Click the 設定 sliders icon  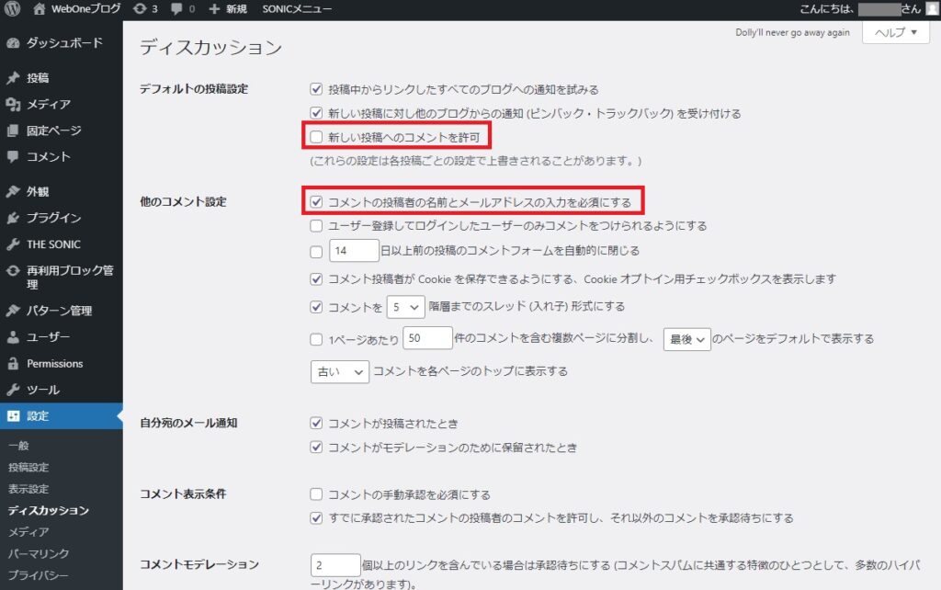[x=13, y=416]
